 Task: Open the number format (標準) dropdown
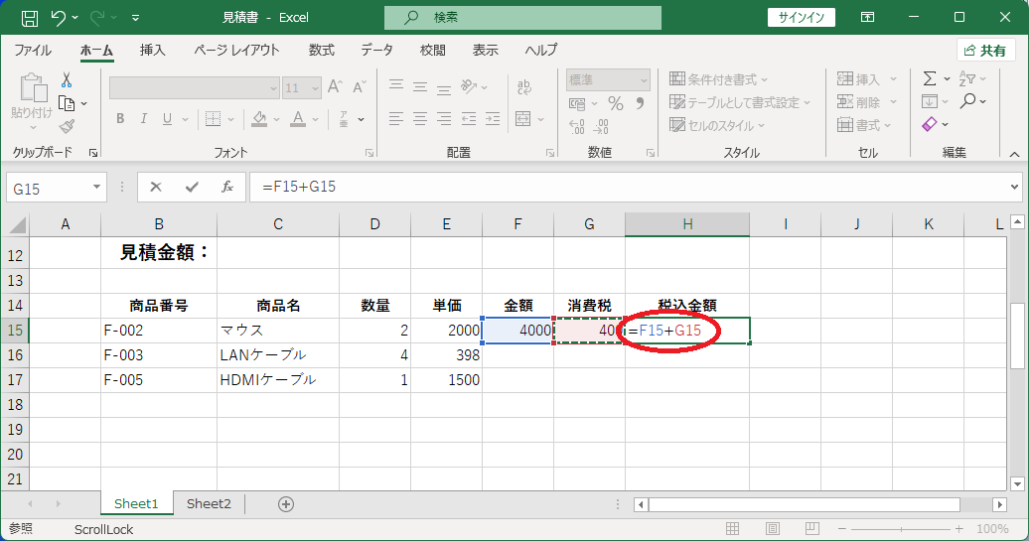(644, 80)
